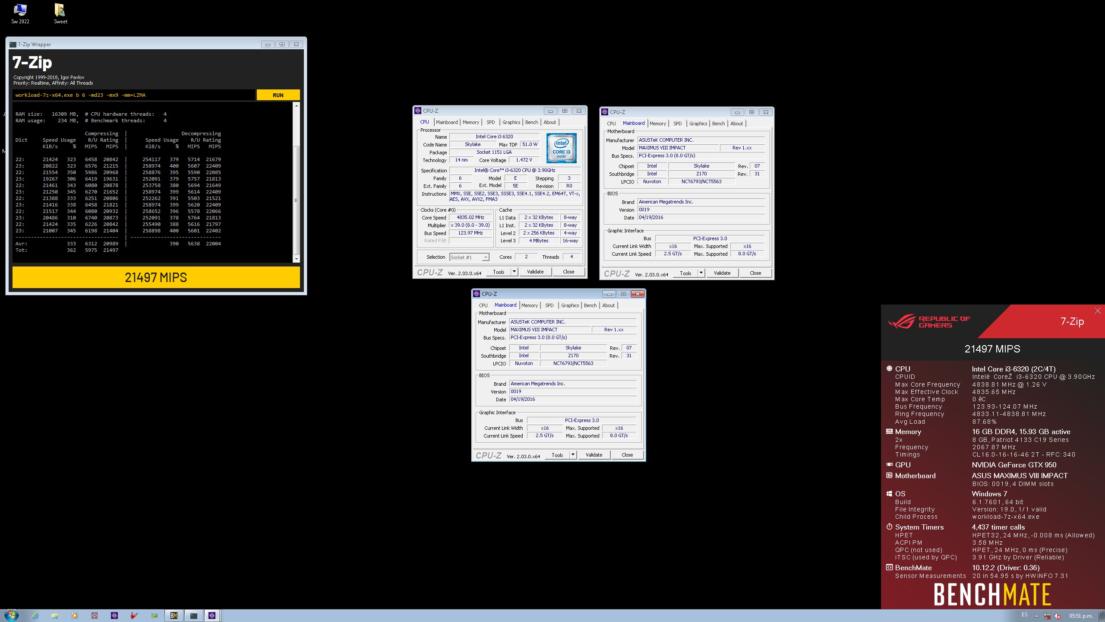Open Bench tab in the Intel Core i3 window

531,122
